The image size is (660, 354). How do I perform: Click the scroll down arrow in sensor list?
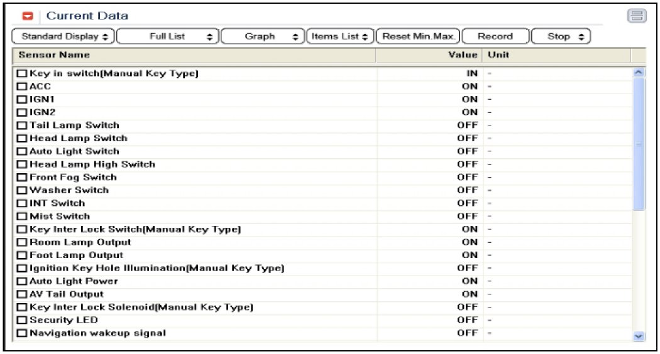[x=639, y=336]
